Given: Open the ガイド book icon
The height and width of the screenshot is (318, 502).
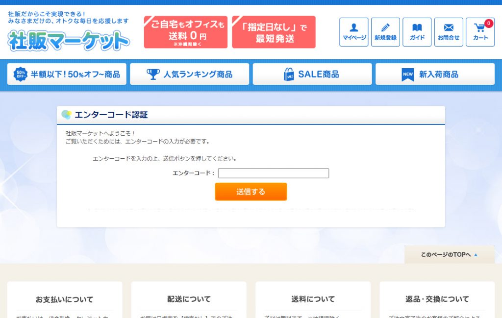Looking at the screenshot, I should [x=417, y=28].
